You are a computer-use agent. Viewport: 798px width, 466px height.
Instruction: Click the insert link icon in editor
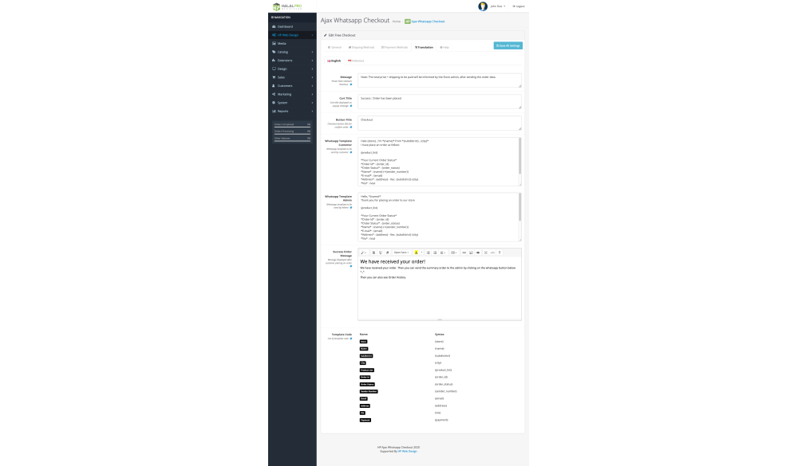pos(464,253)
